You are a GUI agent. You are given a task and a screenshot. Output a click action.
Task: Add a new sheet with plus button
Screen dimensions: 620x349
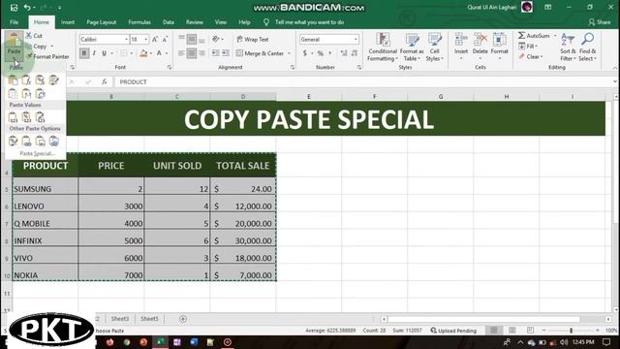(183, 319)
